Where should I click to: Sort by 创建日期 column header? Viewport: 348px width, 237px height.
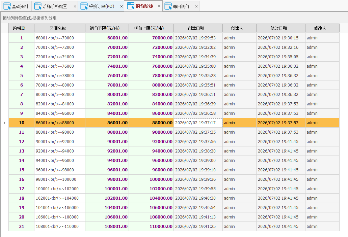pyautogui.click(x=198, y=28)
